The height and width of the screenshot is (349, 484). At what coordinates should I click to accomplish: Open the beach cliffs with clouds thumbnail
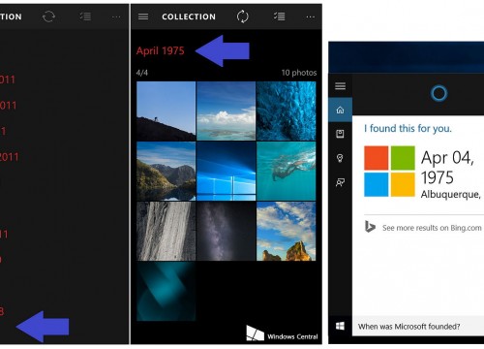tap(286, 231)
